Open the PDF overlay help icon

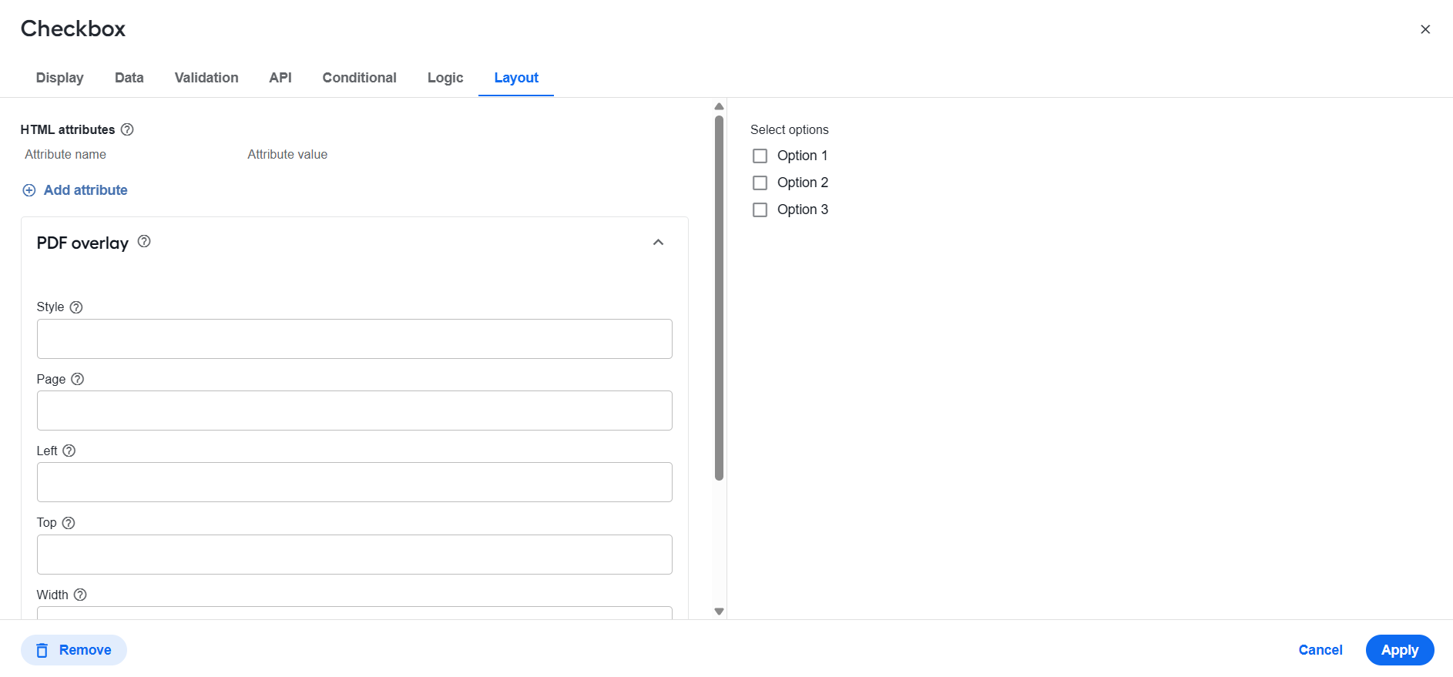[144, 241]
